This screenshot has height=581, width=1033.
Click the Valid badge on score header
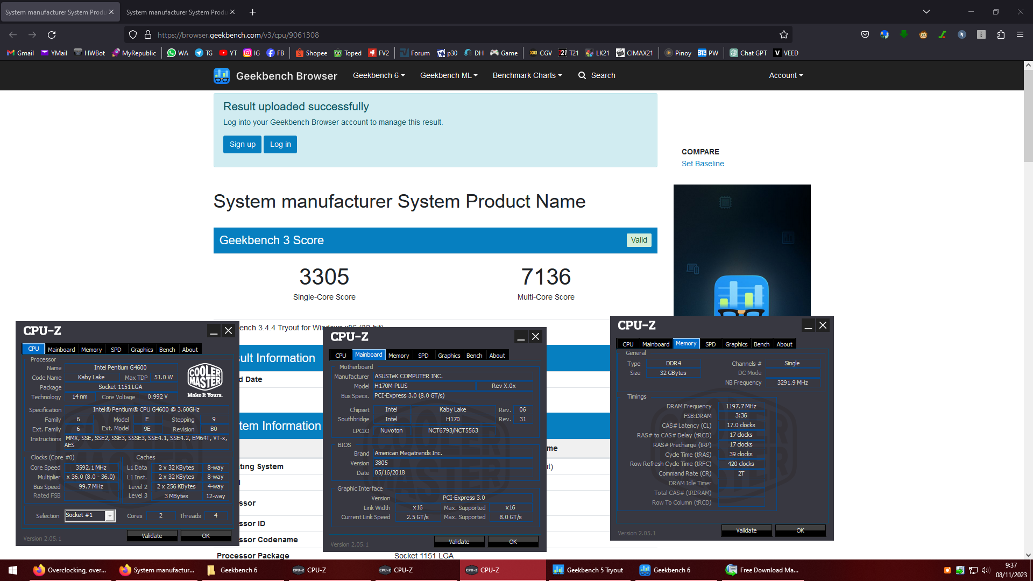click(x=639, y=240)
